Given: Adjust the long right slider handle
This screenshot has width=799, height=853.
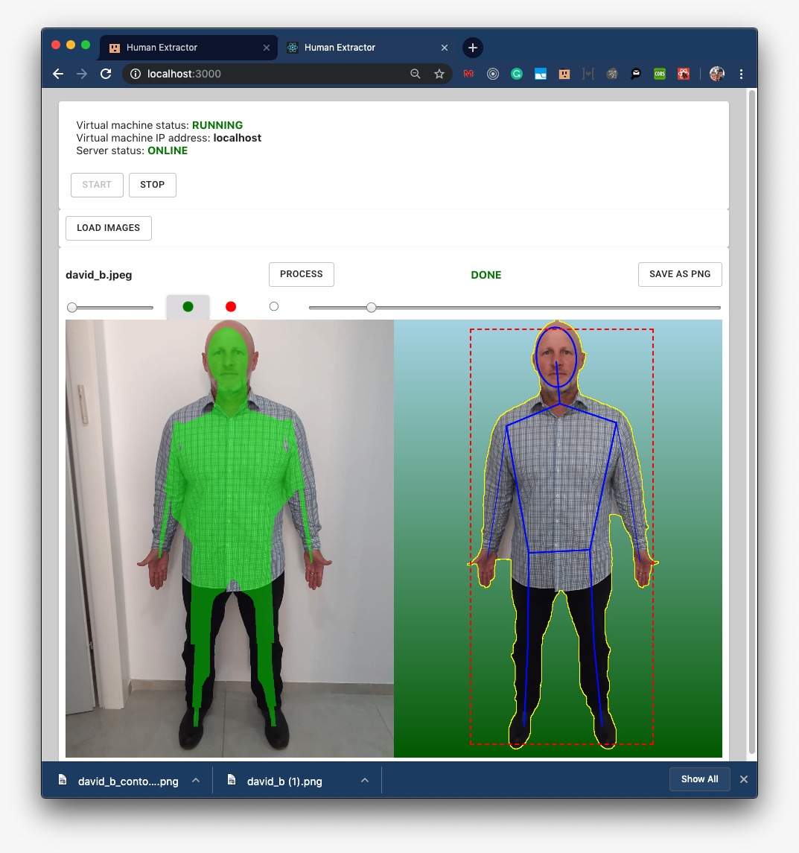Looking at the screenshot, I should click(x=371, y=308).
